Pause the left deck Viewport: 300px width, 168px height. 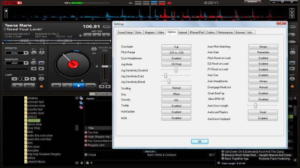(67, 86)
